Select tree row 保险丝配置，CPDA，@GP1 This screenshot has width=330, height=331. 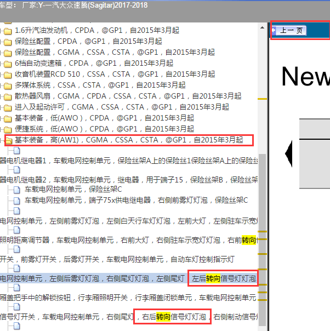tap(88, 42)
